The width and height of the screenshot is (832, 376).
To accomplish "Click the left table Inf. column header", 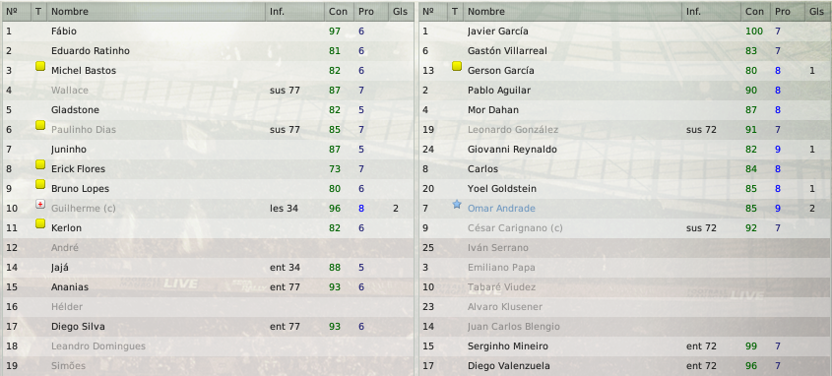I will [x=294, y=11].
